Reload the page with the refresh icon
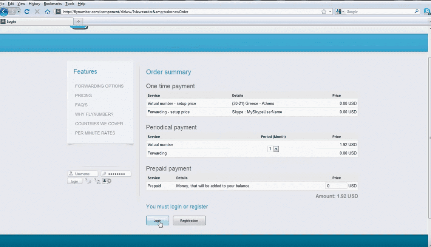The image size is (431, 247). click(27, 12)
